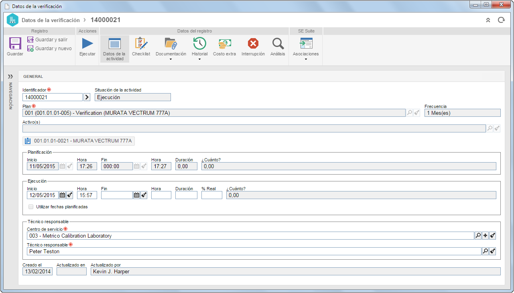Click the Identificador input field
Image resolution: width=514 pixels, height=293 pixels.
[53, 97]
